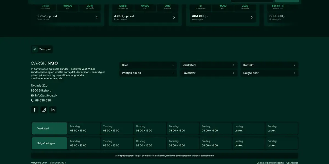Image resolution: width=329 pixels, height=164 pixels.
Task: Click the chevron in the Biler row
Action: coord(173,65)
